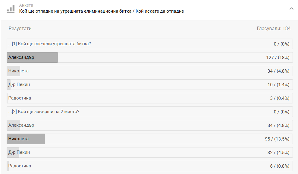
Task: Click the 'Резултати' heading
Action: tap(20, 29)
